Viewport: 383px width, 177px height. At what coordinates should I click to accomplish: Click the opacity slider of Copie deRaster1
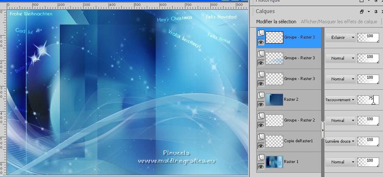[368, 141]
